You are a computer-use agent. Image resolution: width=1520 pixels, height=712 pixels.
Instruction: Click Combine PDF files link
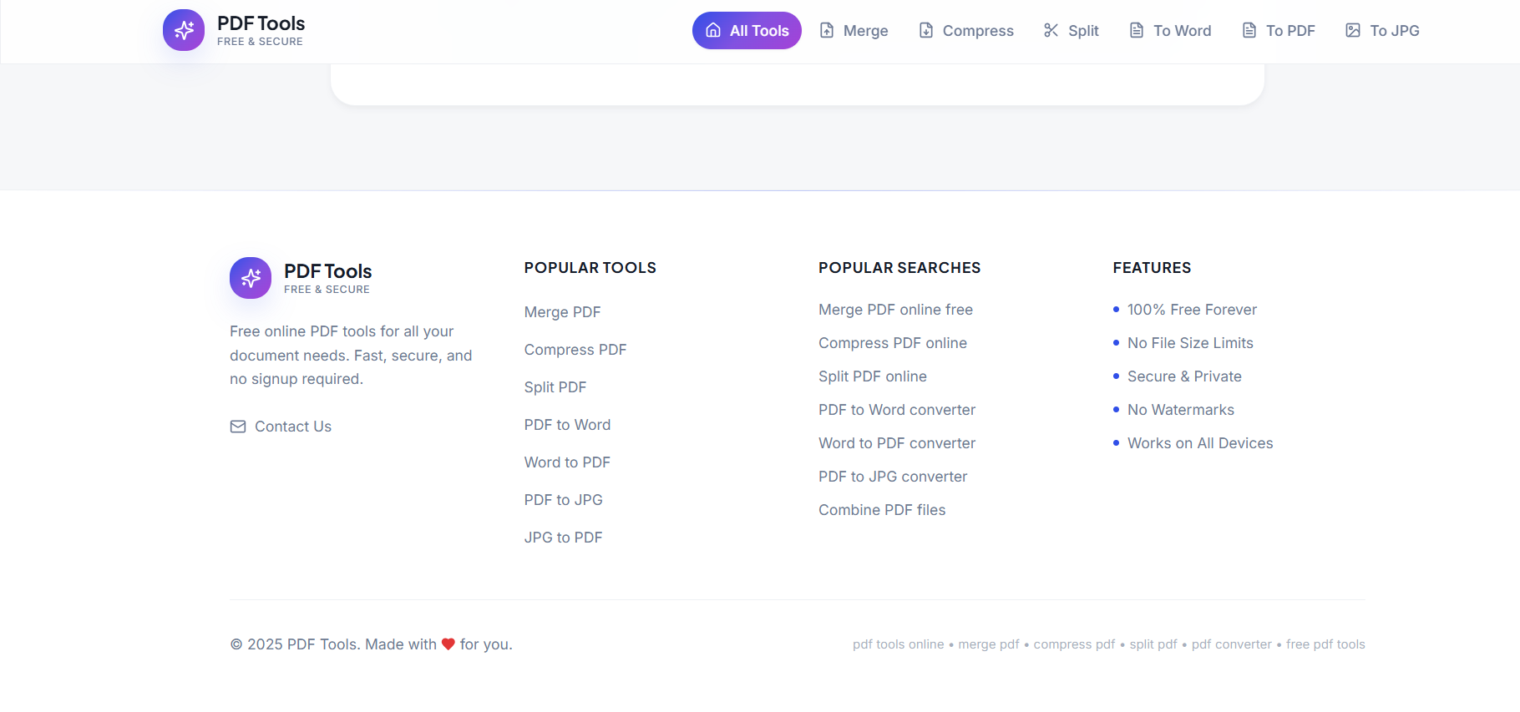tap(881, 510)
